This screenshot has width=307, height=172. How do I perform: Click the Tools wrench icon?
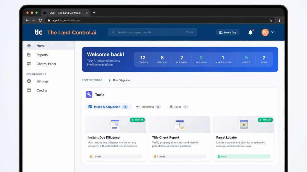pos(89,95)
